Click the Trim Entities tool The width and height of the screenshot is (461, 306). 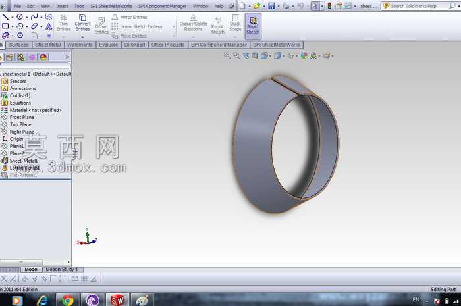63,23
